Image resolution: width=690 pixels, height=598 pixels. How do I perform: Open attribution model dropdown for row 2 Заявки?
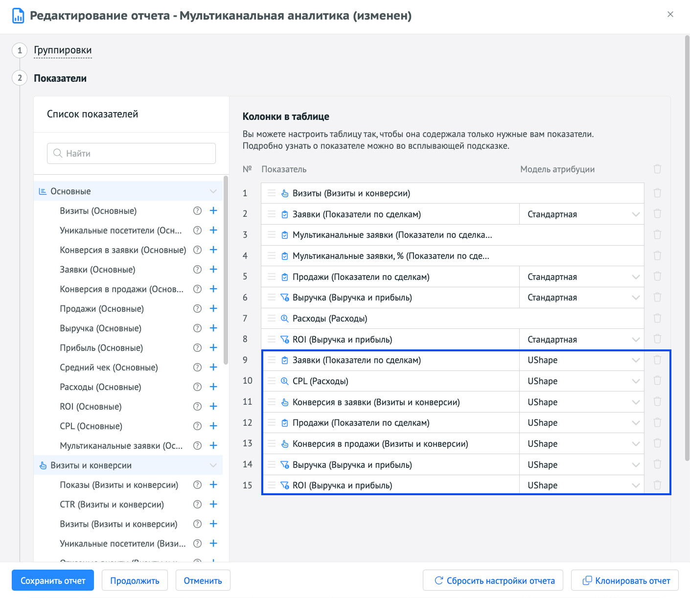tap(582, 214)
